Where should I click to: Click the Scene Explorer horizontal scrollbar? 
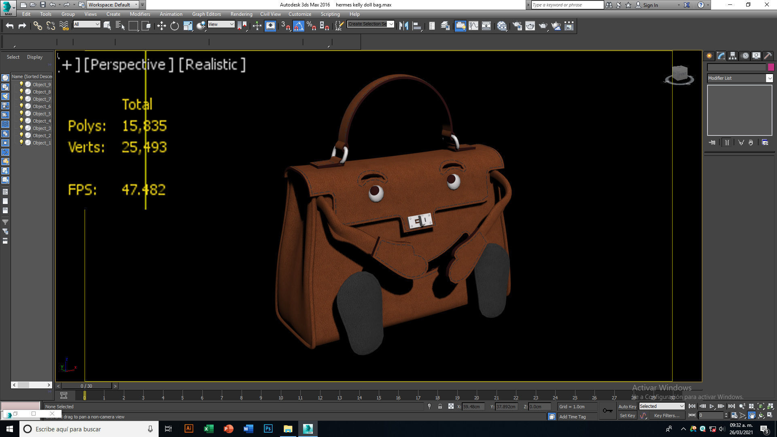32,385
